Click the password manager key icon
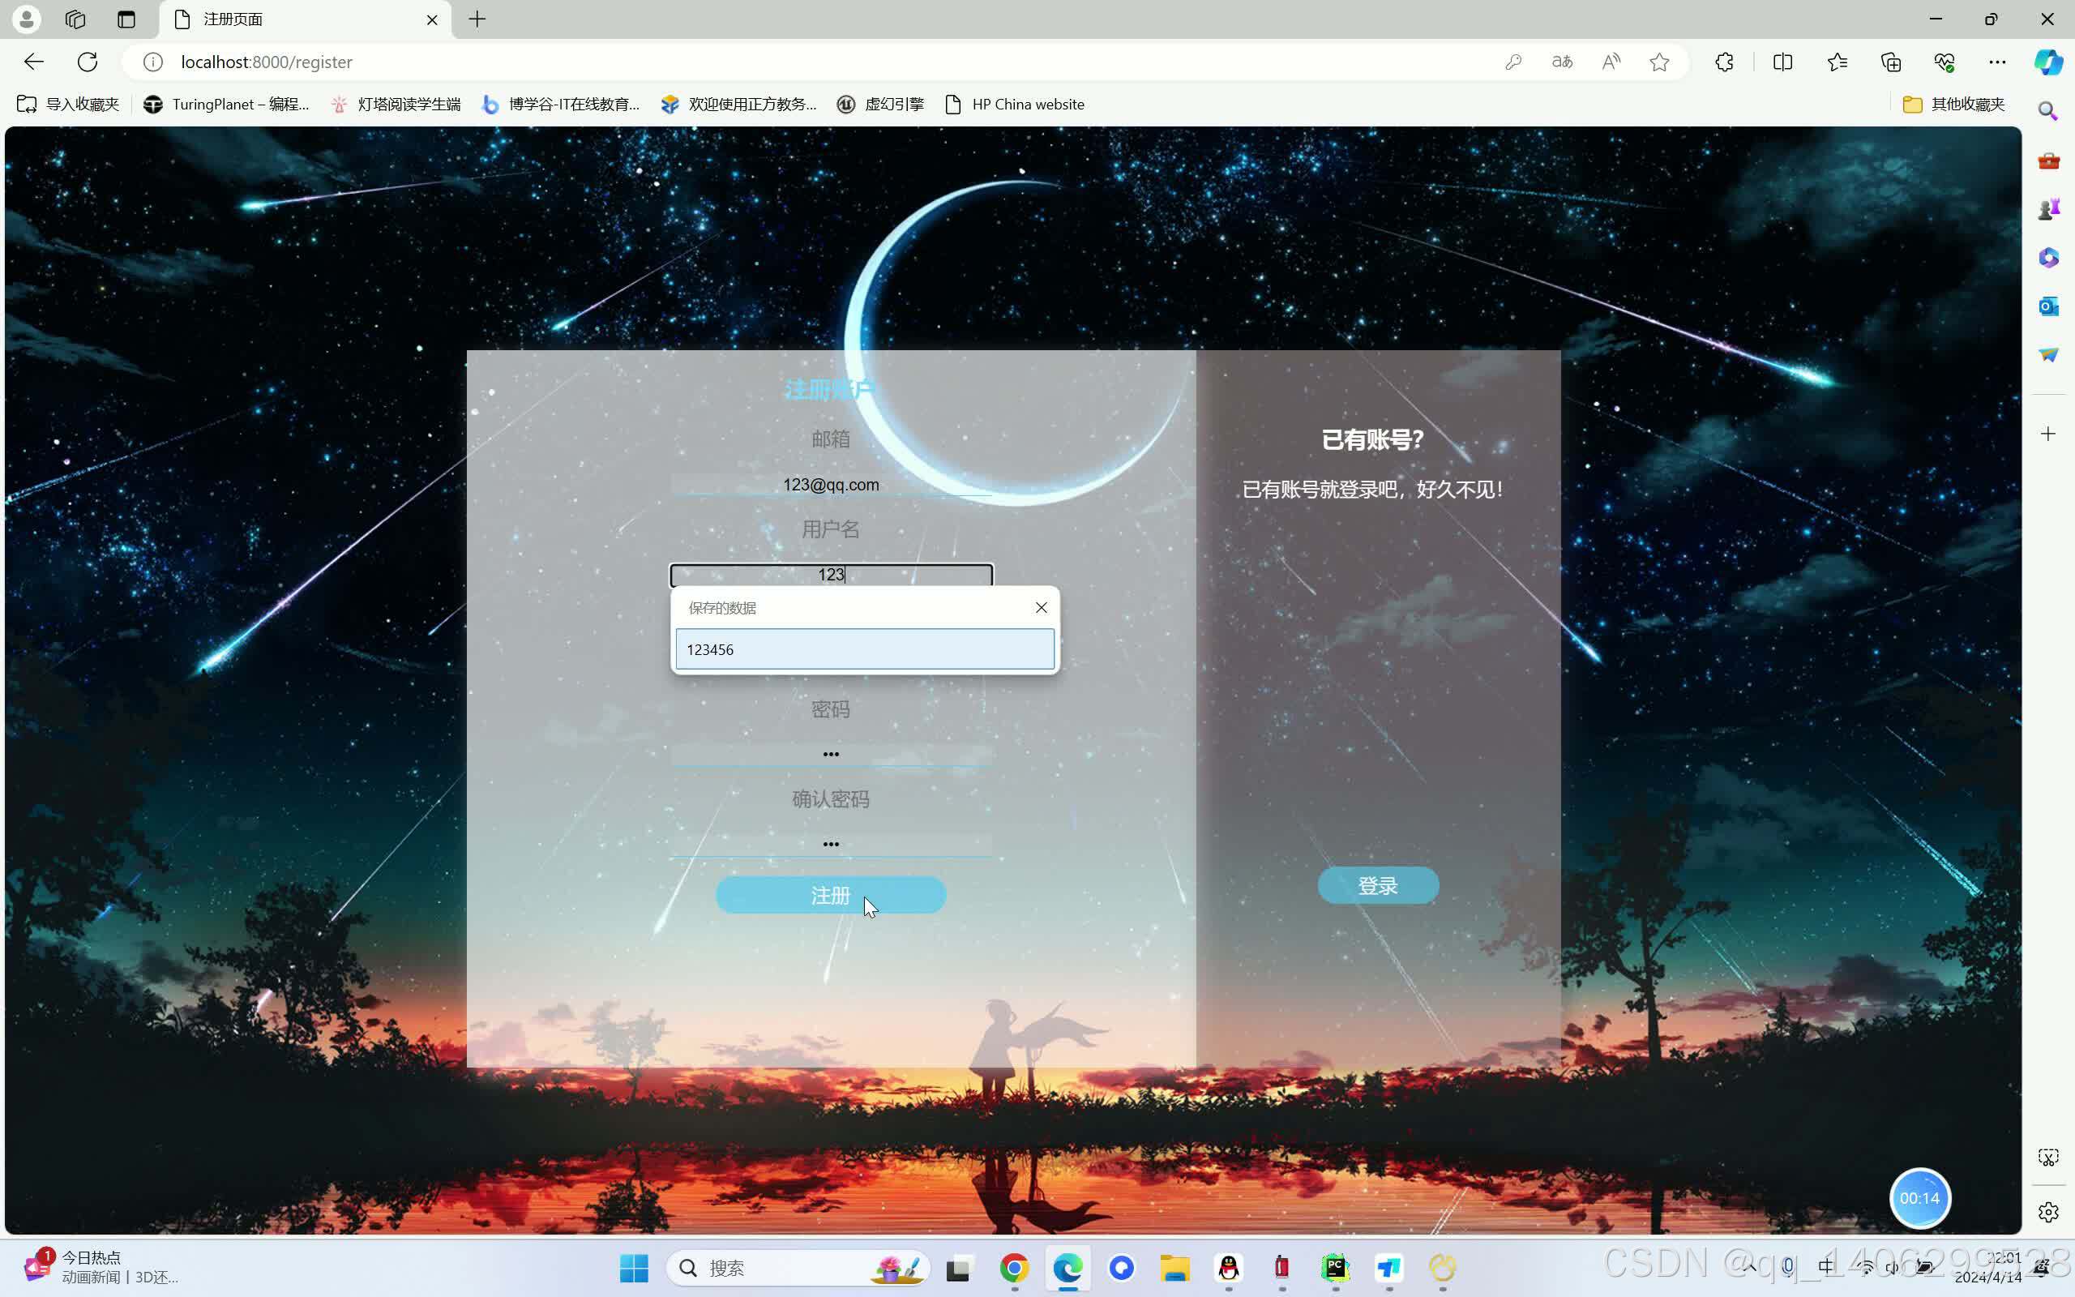This screenshot has height=1297, width=2075. tap(1513, 62)
